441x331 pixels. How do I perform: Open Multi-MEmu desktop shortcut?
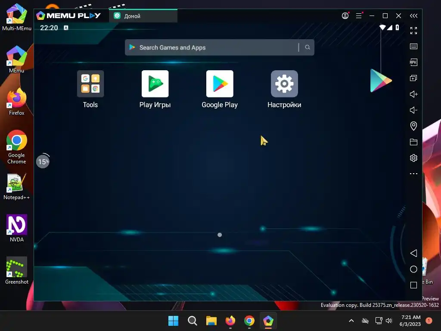tap(17, 17)
